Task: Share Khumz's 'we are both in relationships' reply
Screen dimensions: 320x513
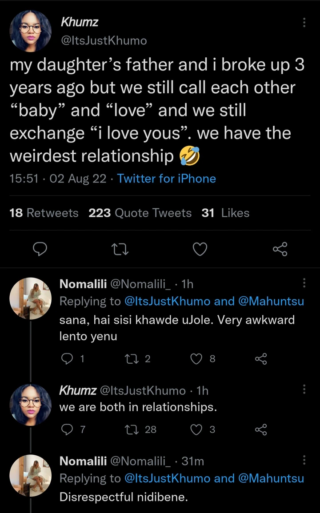Action: [260, 429]
